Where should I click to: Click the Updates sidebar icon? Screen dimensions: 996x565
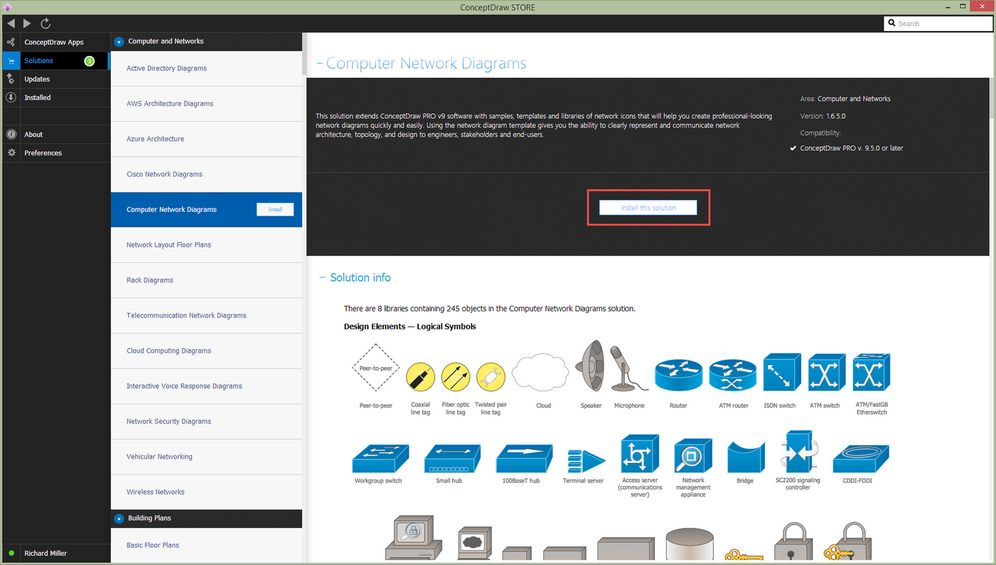11,79
